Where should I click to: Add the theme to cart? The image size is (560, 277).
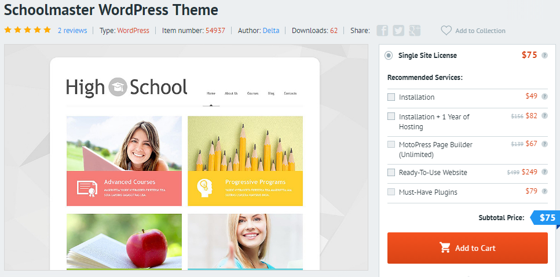point(467,248)
